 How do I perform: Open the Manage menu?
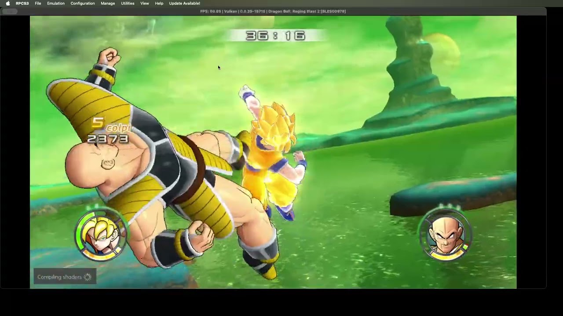108,3
